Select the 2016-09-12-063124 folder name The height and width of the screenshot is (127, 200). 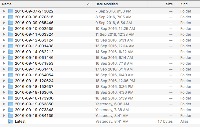(34, 40)
